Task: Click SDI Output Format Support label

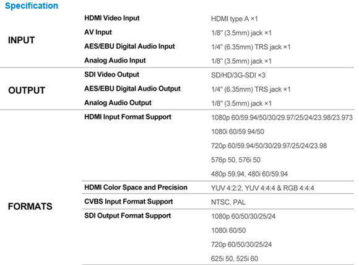Action: point(128,215)
